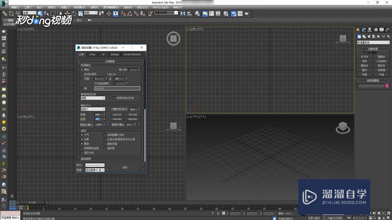Click the Bind to Space Warp icon
The height and width of the screenshot is (220, 392).
(18, 13)
